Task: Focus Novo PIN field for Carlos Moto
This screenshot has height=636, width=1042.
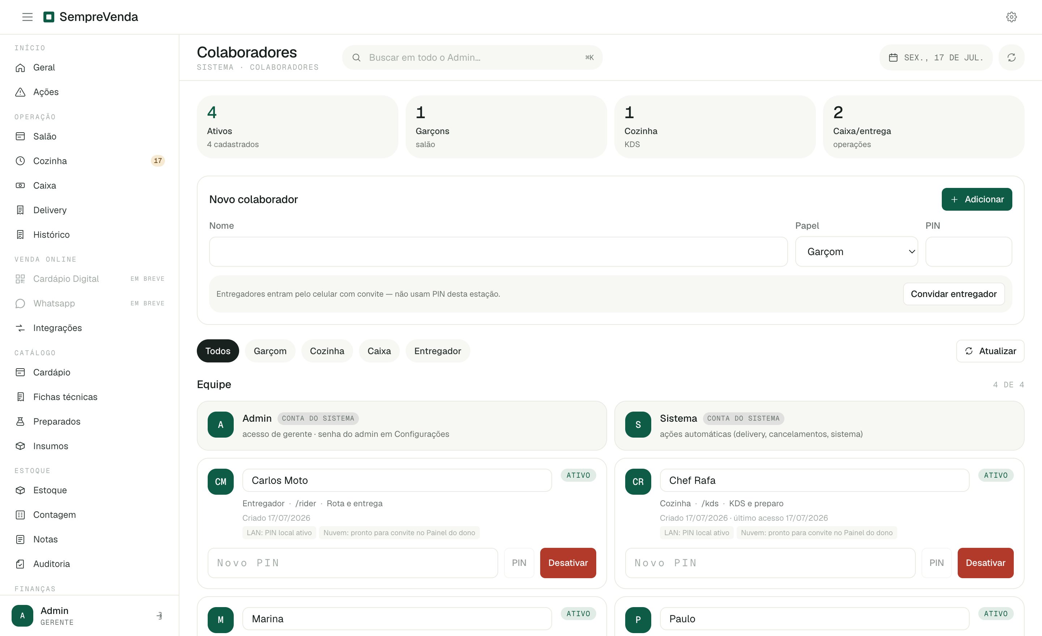Action: pyautogui.click(x=353, y=563)
